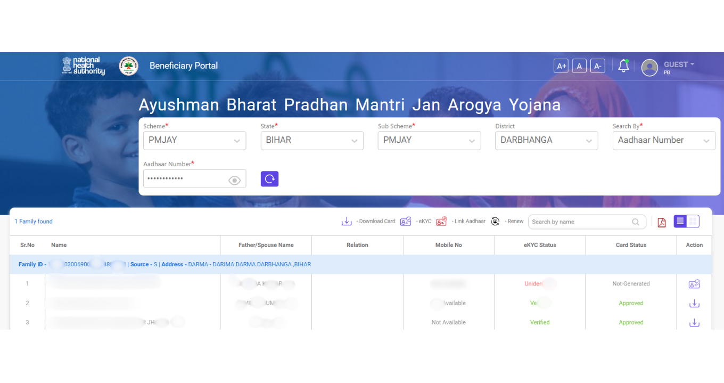The width and height of the screenshot is (724, 383).
Task: Click the magnifier icon in name search
Action: 636,222
